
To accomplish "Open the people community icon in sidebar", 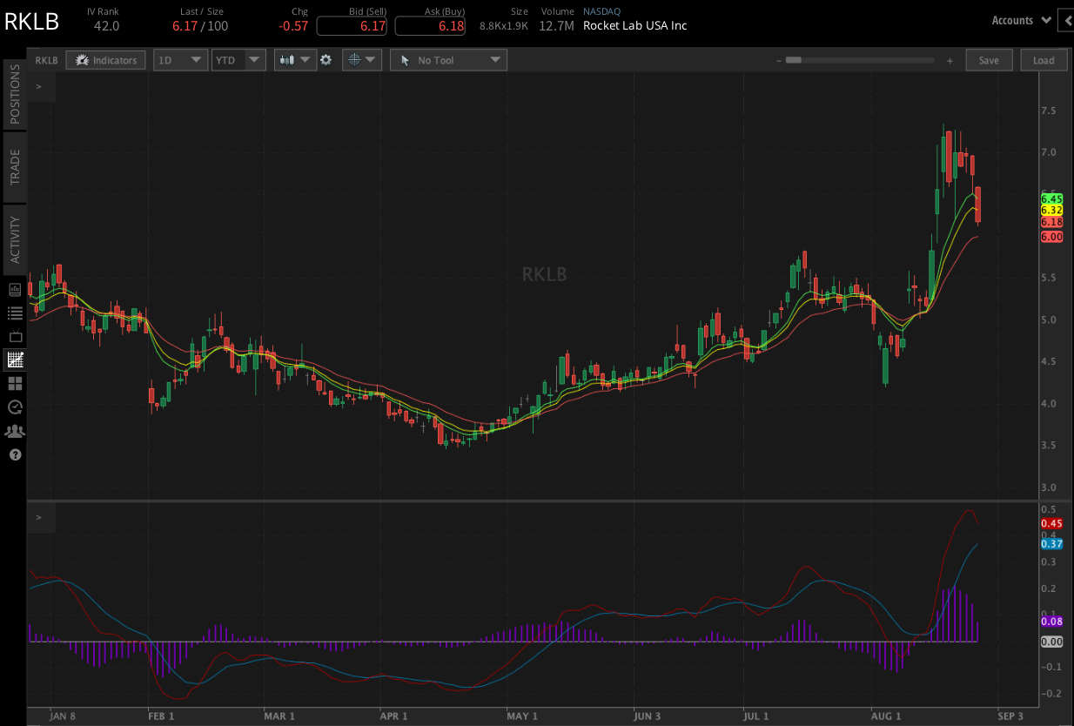I will point(15,431).
